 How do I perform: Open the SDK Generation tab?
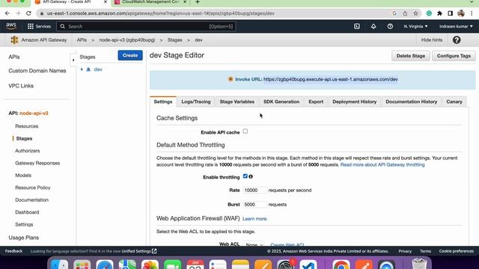click(281, 102)
